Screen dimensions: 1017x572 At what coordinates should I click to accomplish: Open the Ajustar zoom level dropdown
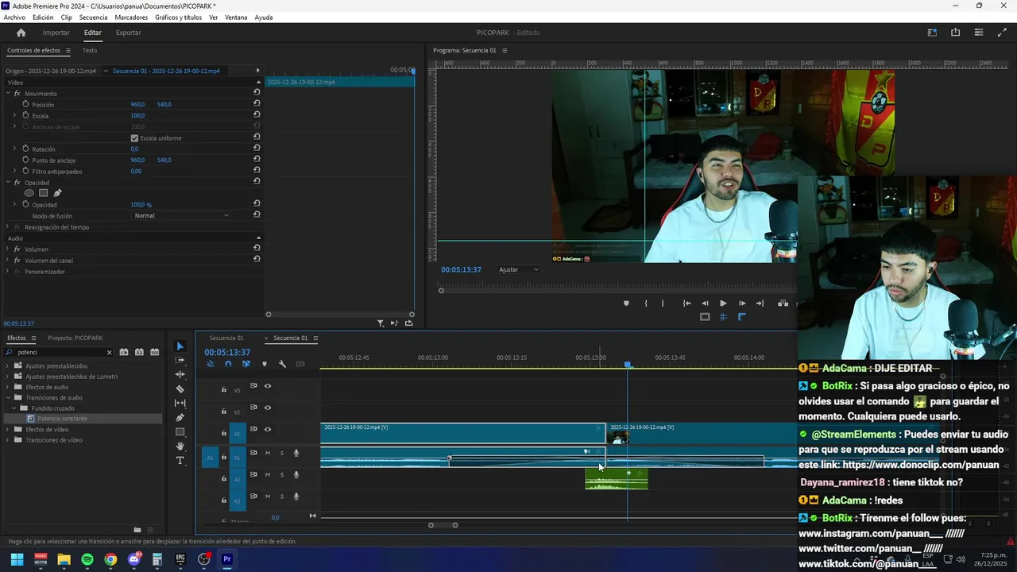[519, 269]
